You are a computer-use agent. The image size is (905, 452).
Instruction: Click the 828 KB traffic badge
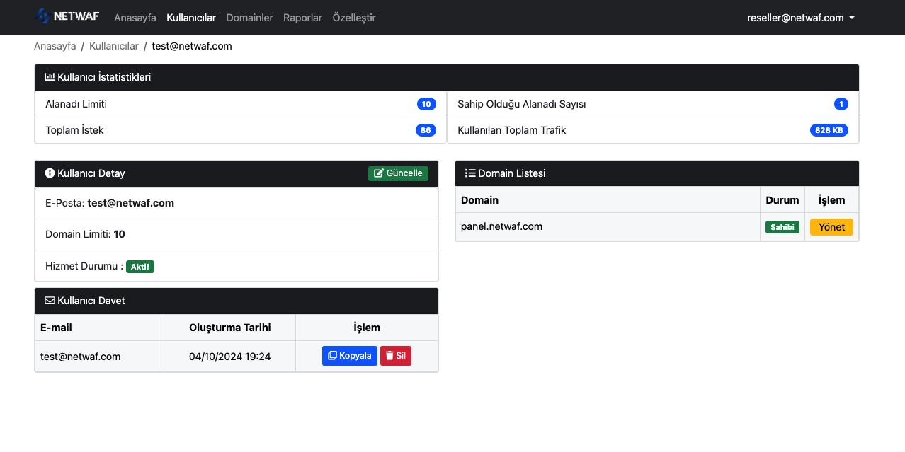pos(829,130)
